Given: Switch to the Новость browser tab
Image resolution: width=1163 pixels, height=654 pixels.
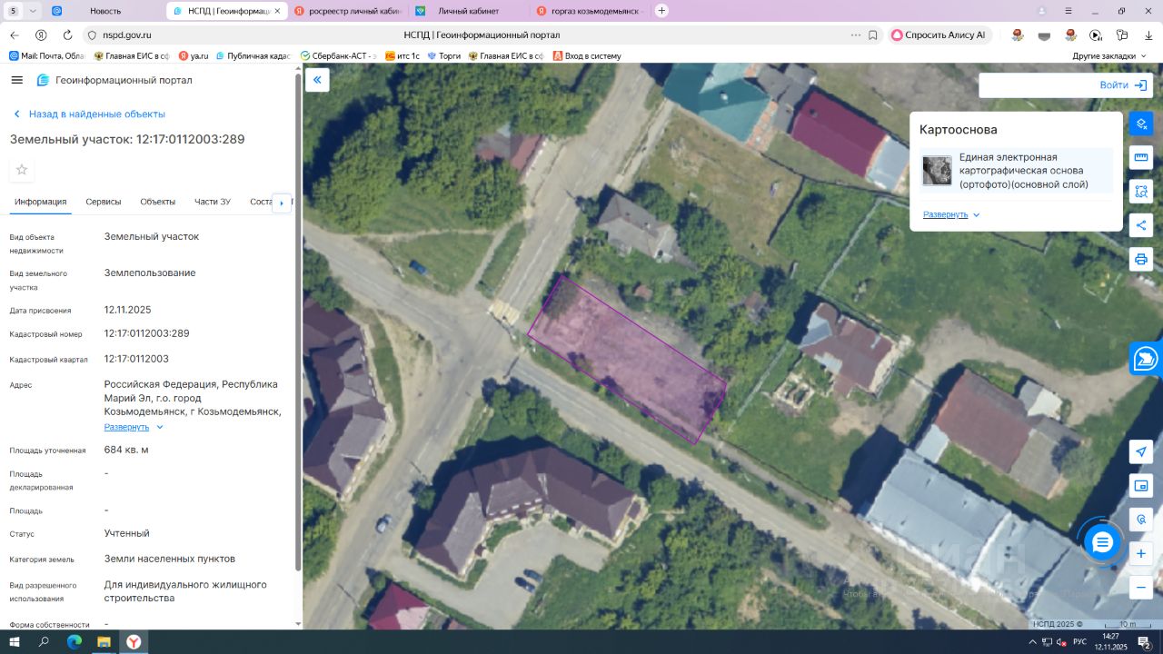Looking at the screenshot, I should pyautogui.click(x=104, y=11).
